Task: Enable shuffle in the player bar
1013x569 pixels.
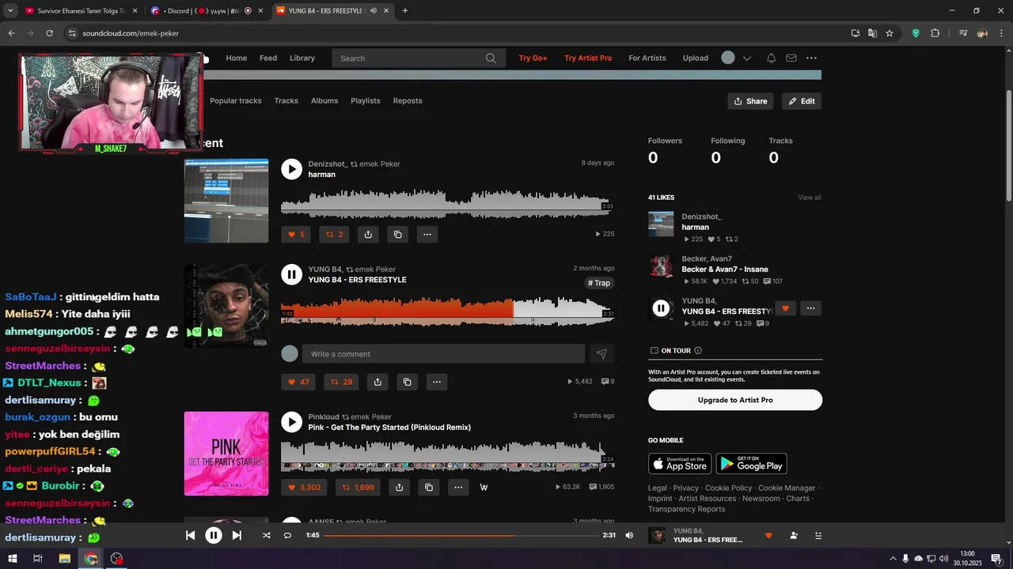Action: (x=266, y=535)
